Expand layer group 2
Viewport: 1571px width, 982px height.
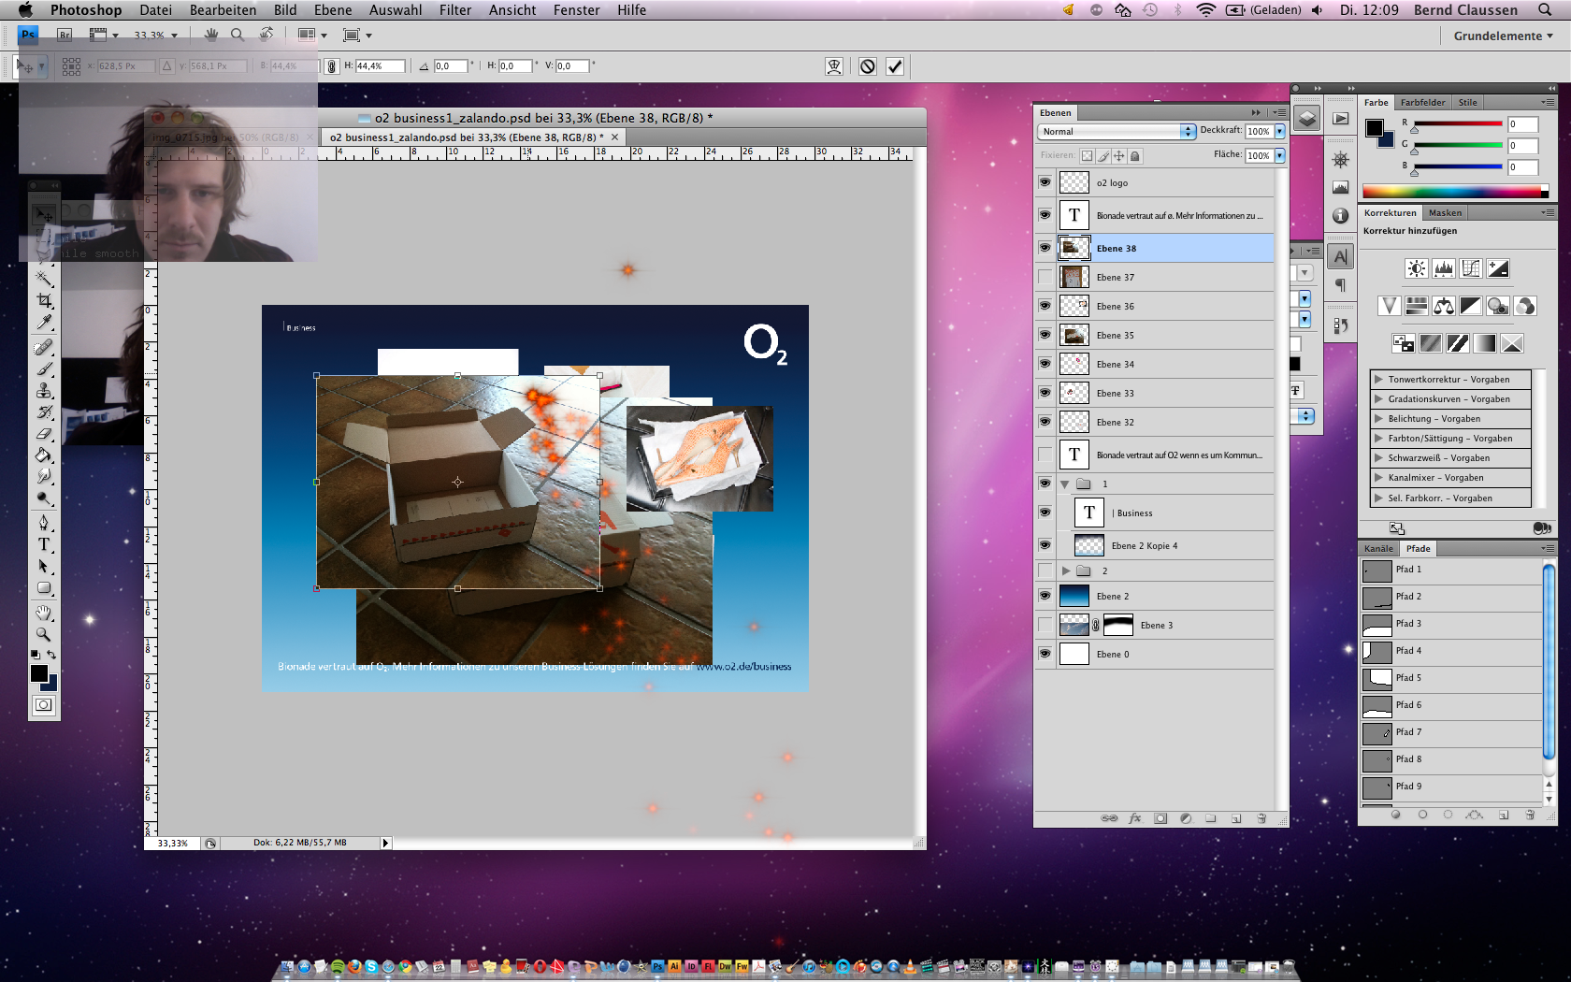point(1065,570)
